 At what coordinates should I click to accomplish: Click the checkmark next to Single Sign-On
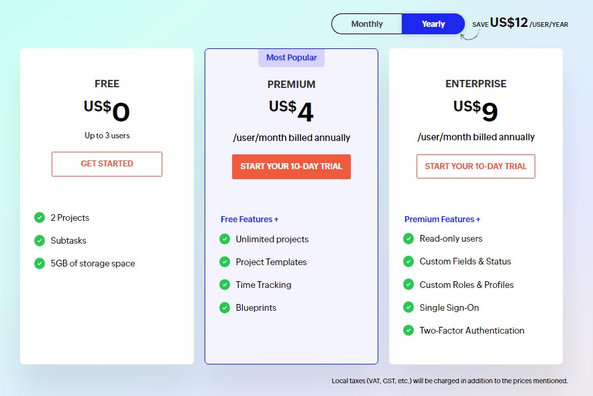click(x=409, y=307)
